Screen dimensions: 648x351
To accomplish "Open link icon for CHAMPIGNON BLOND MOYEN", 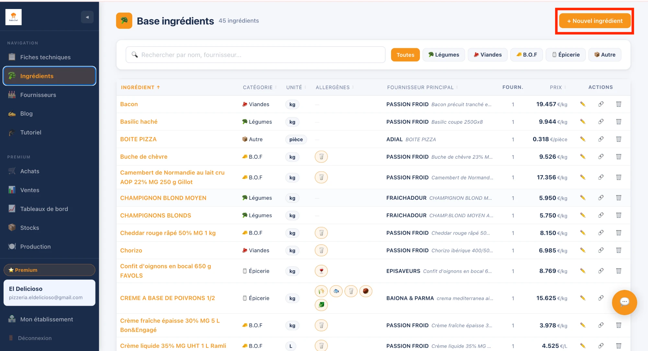I will (x=601, y=197).
